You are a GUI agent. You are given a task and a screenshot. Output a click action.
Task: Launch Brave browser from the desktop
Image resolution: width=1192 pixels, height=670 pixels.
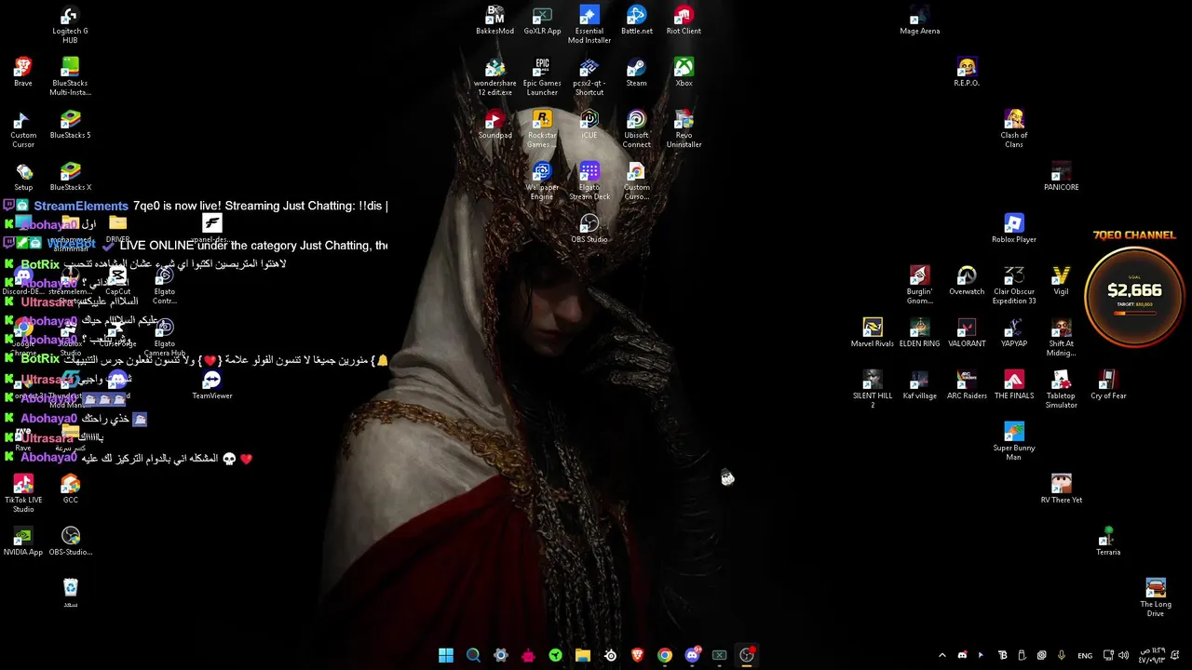(23, 73)
